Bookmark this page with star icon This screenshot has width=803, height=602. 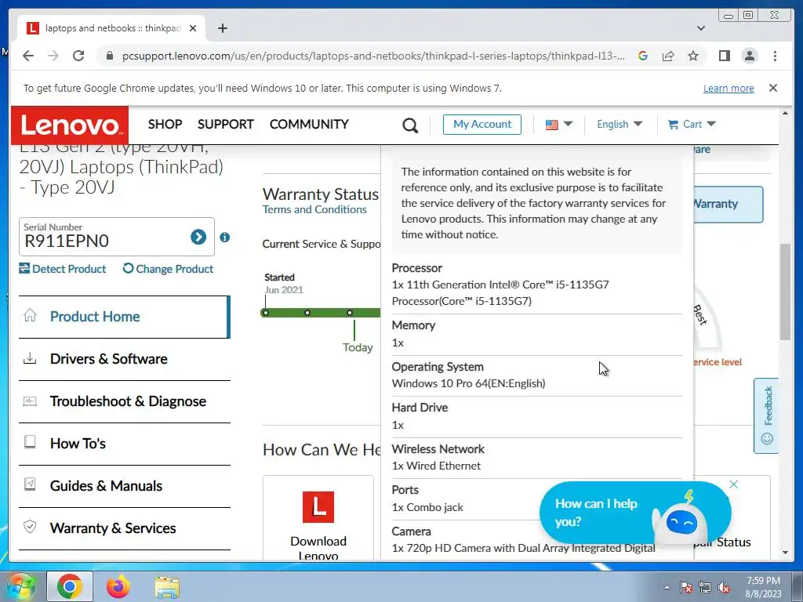[x=693, y=56]
